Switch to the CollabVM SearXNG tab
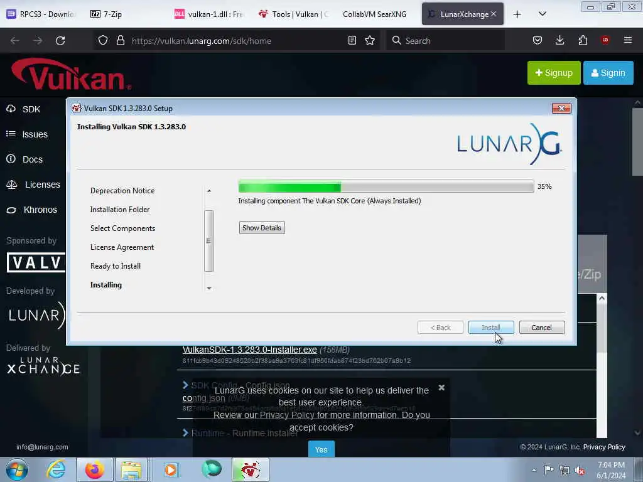643x482 pixels. 374,14
